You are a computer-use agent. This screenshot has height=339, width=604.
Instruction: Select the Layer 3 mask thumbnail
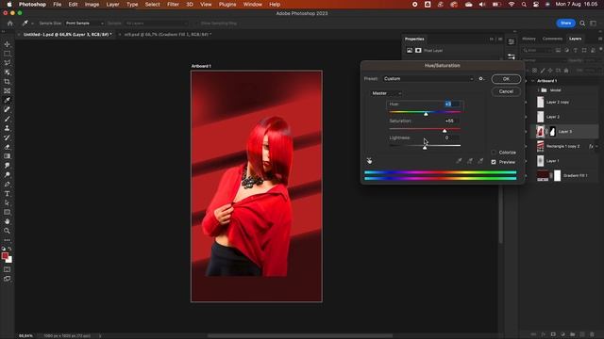pyautogui.click(x=552, y=132)
